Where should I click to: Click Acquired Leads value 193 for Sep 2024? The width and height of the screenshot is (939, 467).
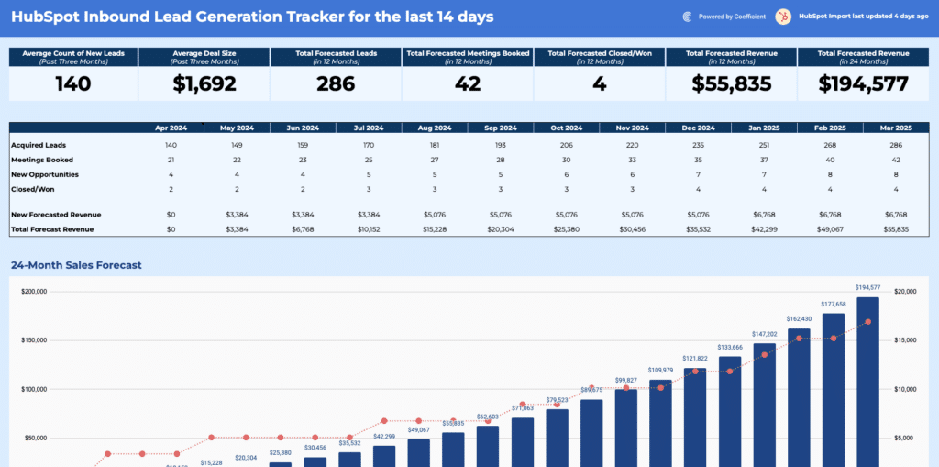[500, 145]
